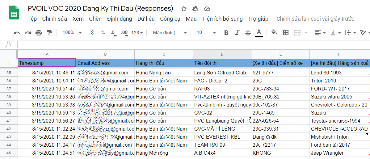Open the Move to Drive icon
Screen dimensions: 370x159
(195, 9)
